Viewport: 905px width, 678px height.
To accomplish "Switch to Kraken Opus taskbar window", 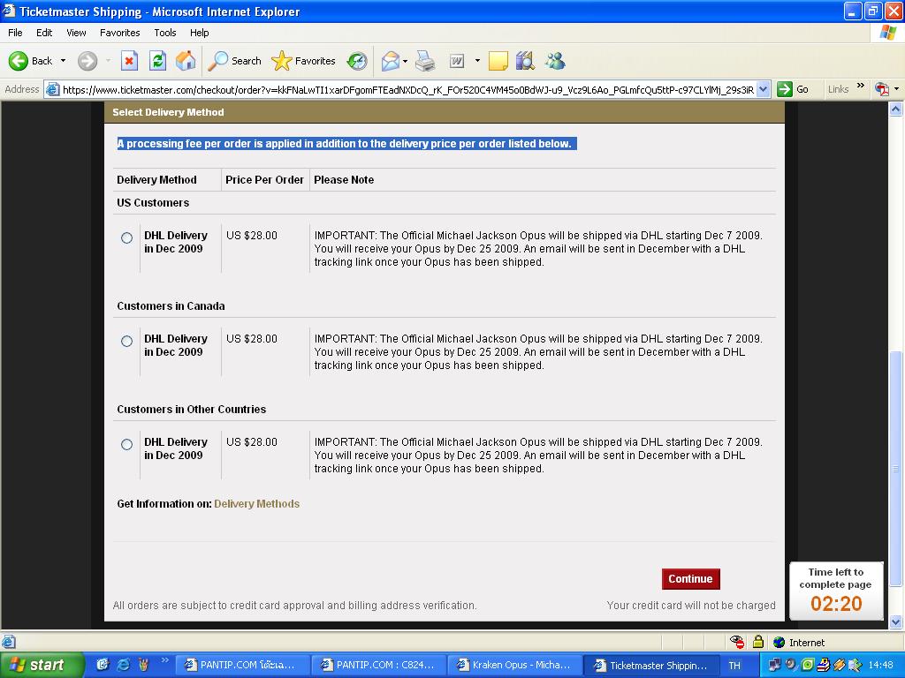I will pyautogui.click(x=514, y=665).
